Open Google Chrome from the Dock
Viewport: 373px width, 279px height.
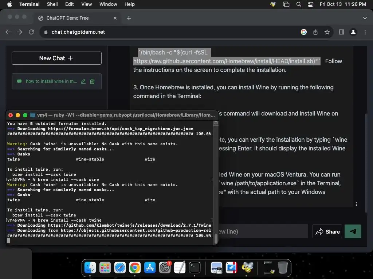pos(135,268)
